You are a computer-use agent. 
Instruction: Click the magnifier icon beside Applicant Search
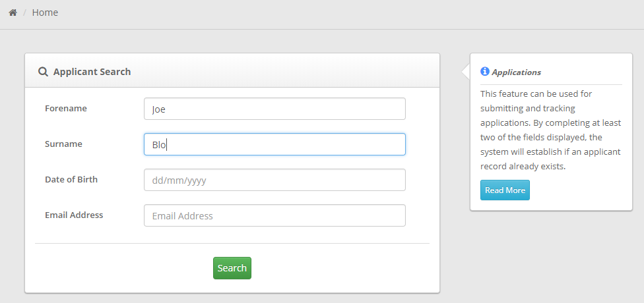43,72
